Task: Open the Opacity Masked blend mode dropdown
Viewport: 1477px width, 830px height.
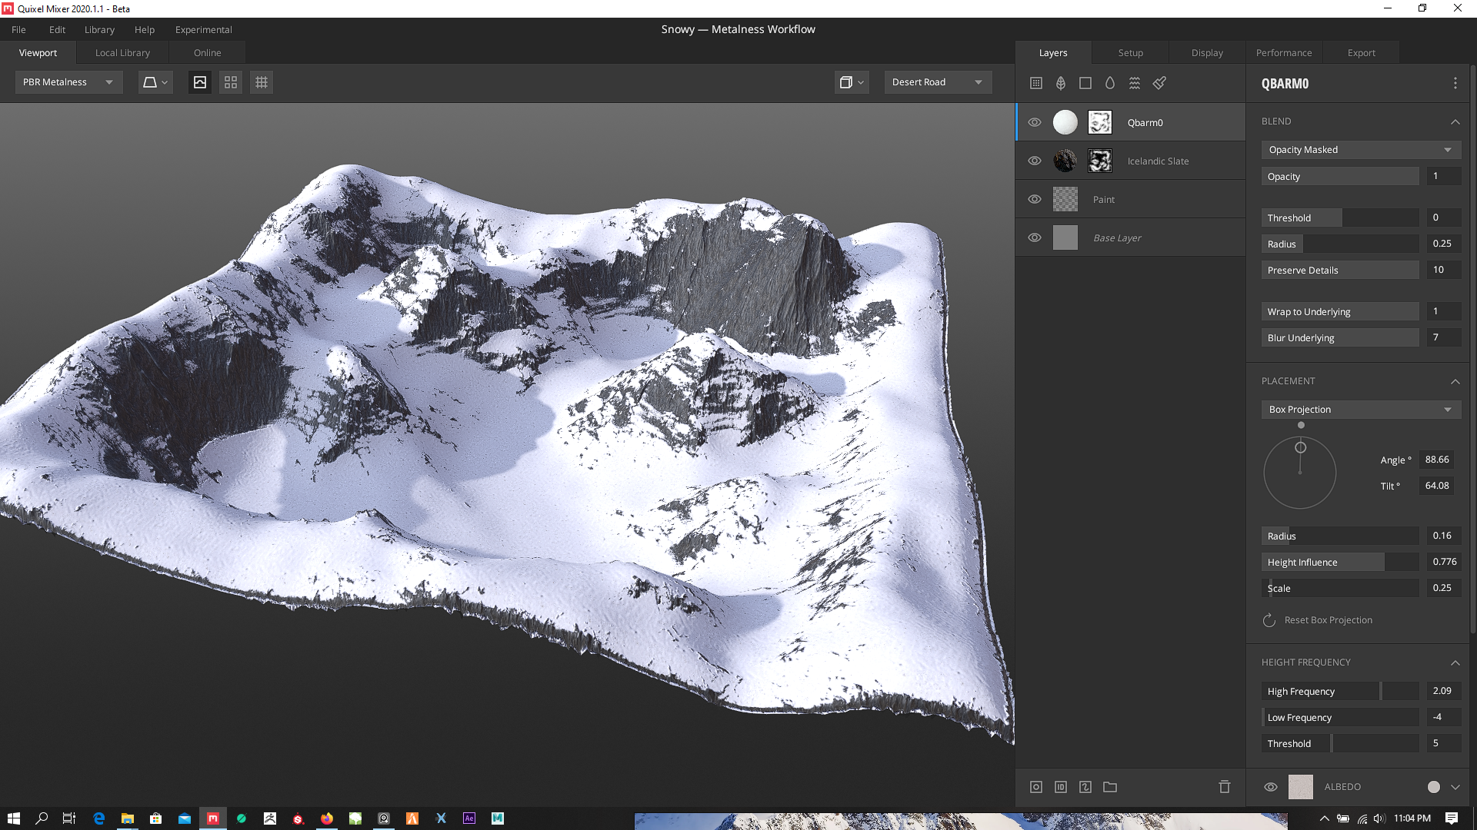Action: click(x=1361, y=150)
